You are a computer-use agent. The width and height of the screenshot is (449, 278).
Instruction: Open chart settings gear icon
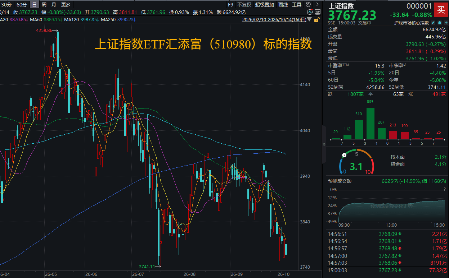(308, 5)
